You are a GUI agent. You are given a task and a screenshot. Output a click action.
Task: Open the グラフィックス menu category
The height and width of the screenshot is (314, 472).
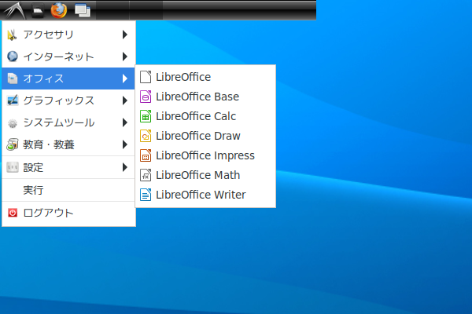pos(68,100)
